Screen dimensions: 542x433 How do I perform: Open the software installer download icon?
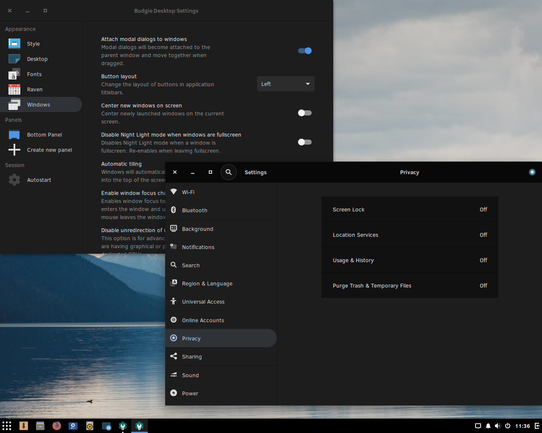click(24, 426)
